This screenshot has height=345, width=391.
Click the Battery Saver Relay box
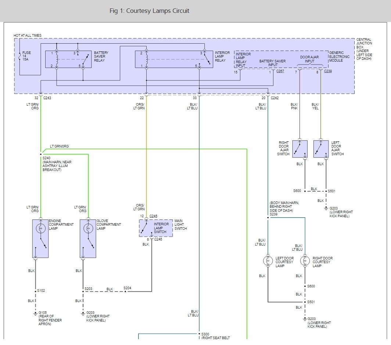[68, 59]
